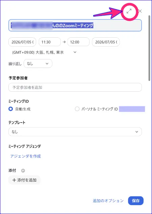Open the 12:00 end time selector
152x214 pixels.
click(x=78, y=42)
